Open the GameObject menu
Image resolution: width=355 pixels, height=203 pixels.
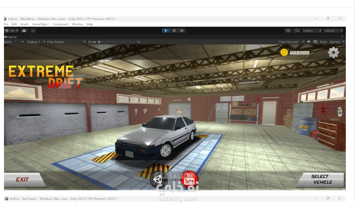pos(40,24)
